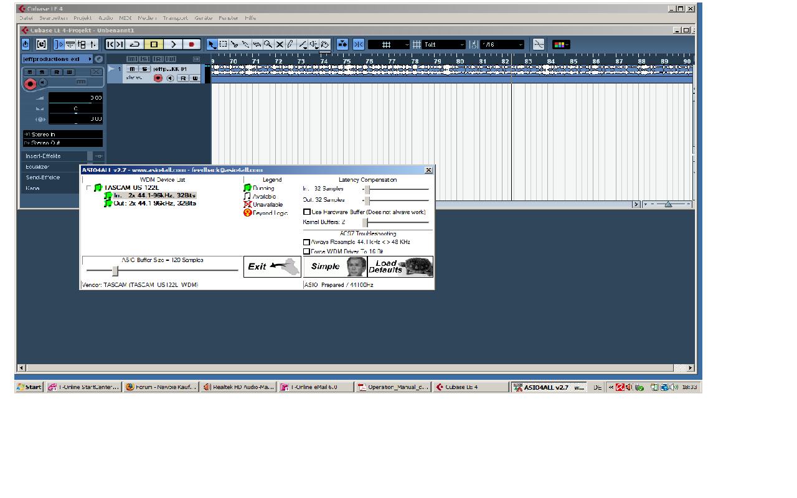797x498 pixels.
Task: Switch to Realtek HD Audio taskbar item
Action: [238, 387]
